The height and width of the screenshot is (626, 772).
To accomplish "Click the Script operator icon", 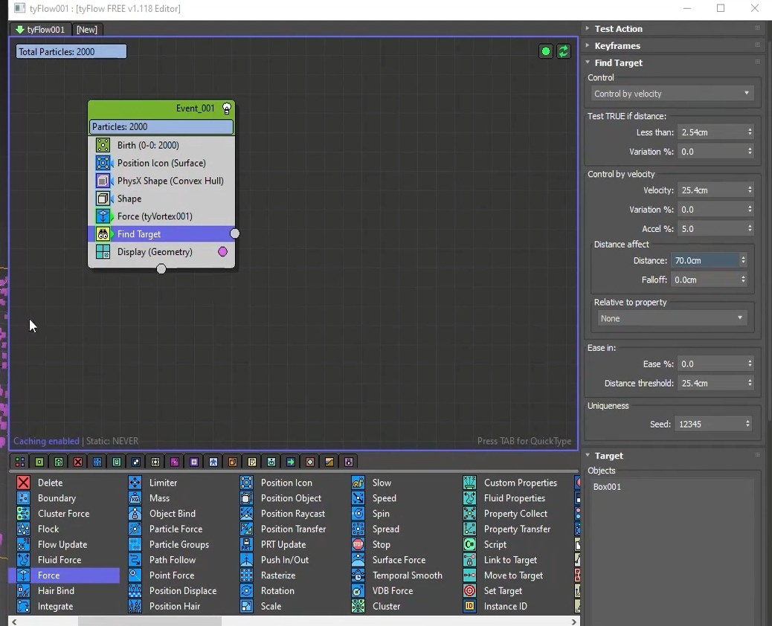I will tap(469, 544).
